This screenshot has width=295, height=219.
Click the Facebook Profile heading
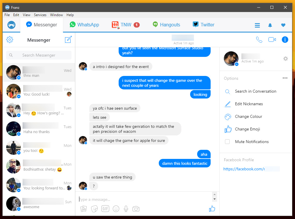click(239, 160)
